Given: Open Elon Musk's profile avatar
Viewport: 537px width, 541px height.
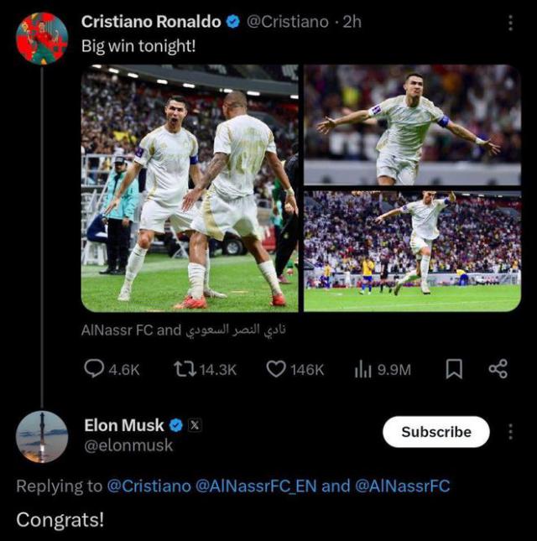Looking at the screenshot, I should click(42, 437).
